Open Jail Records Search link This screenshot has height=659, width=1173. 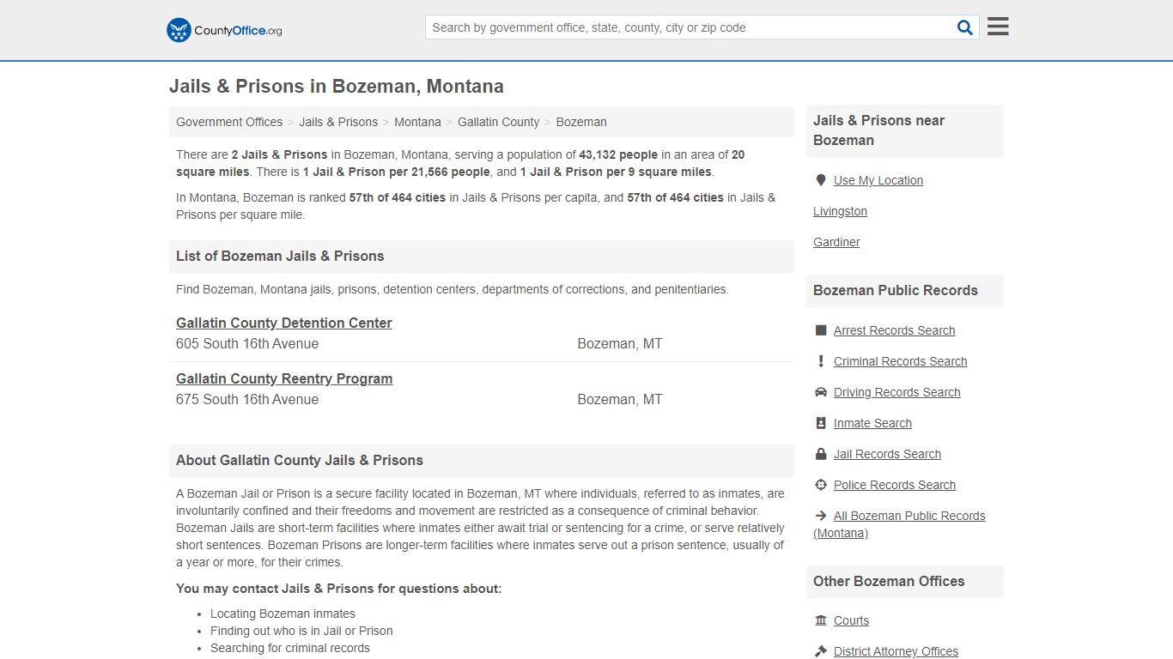coord(887,454)
